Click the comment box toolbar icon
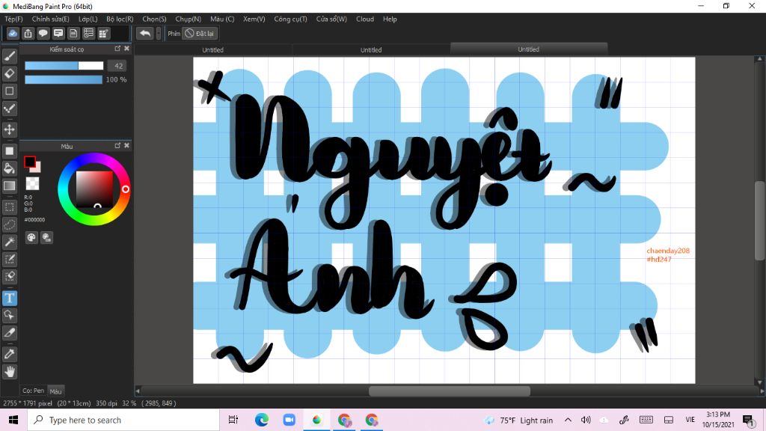This screenshot has height=431, width=766. [x=58, y=33]
